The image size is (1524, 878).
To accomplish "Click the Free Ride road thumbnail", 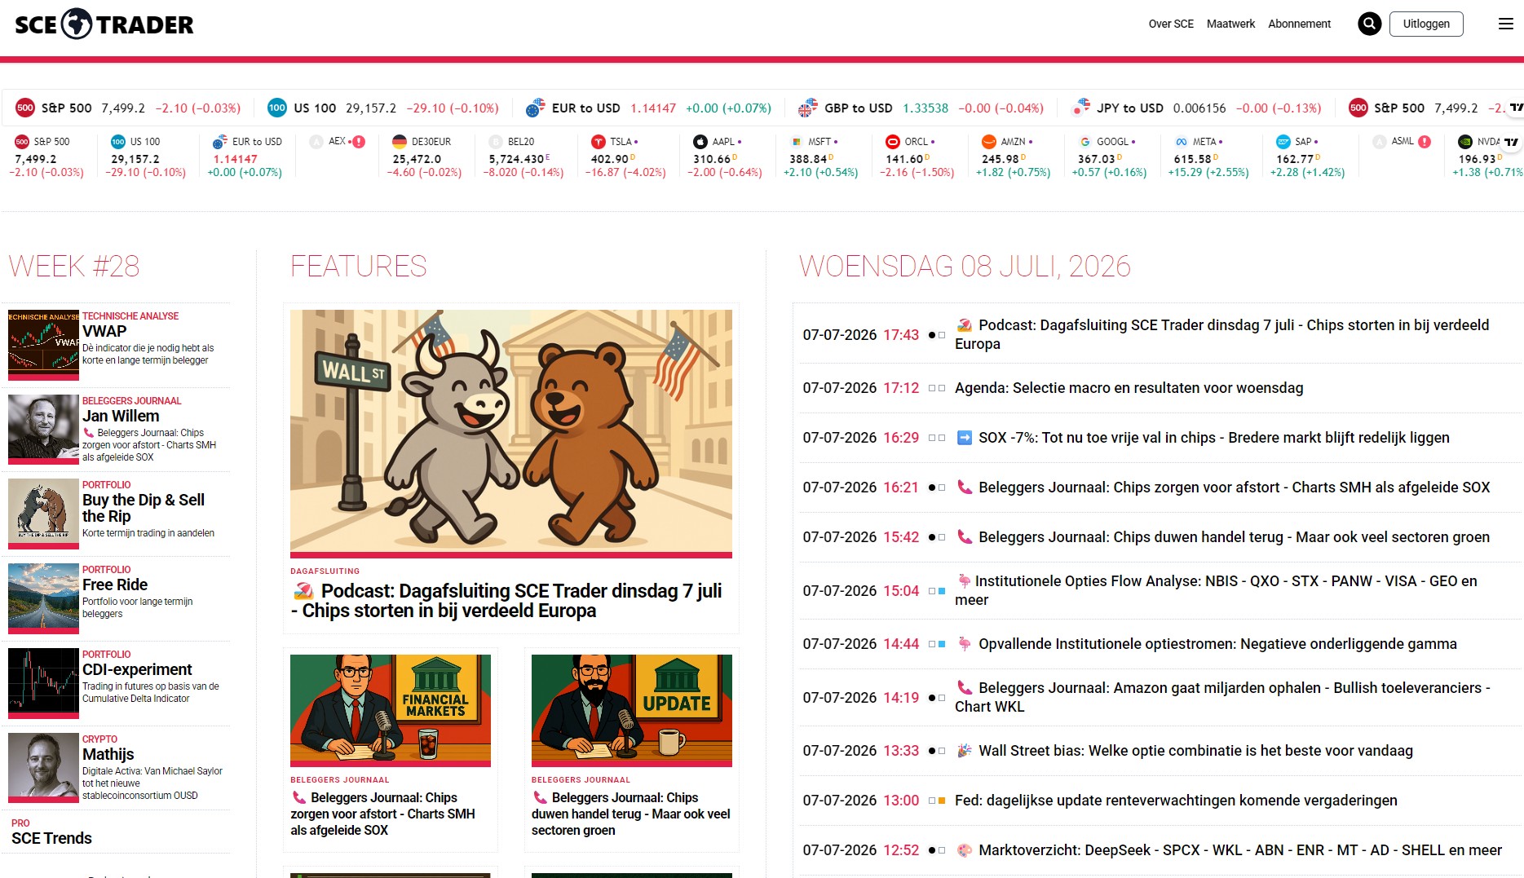I will (x=43, y=598).
